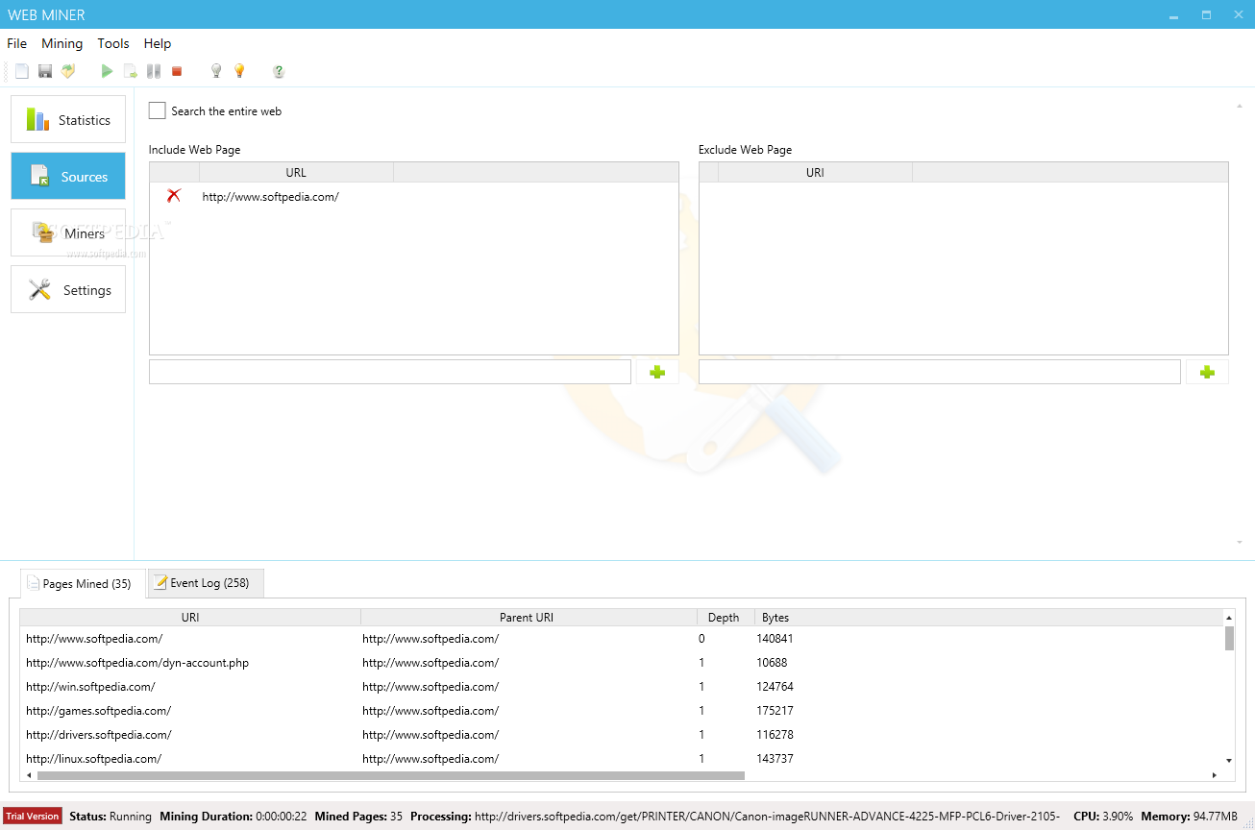Open the Help menu
1255x830 pixels.
(x=158, y=43)
